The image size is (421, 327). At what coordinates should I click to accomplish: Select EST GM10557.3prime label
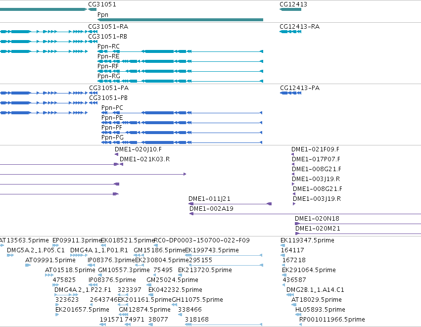pos(124,270)
